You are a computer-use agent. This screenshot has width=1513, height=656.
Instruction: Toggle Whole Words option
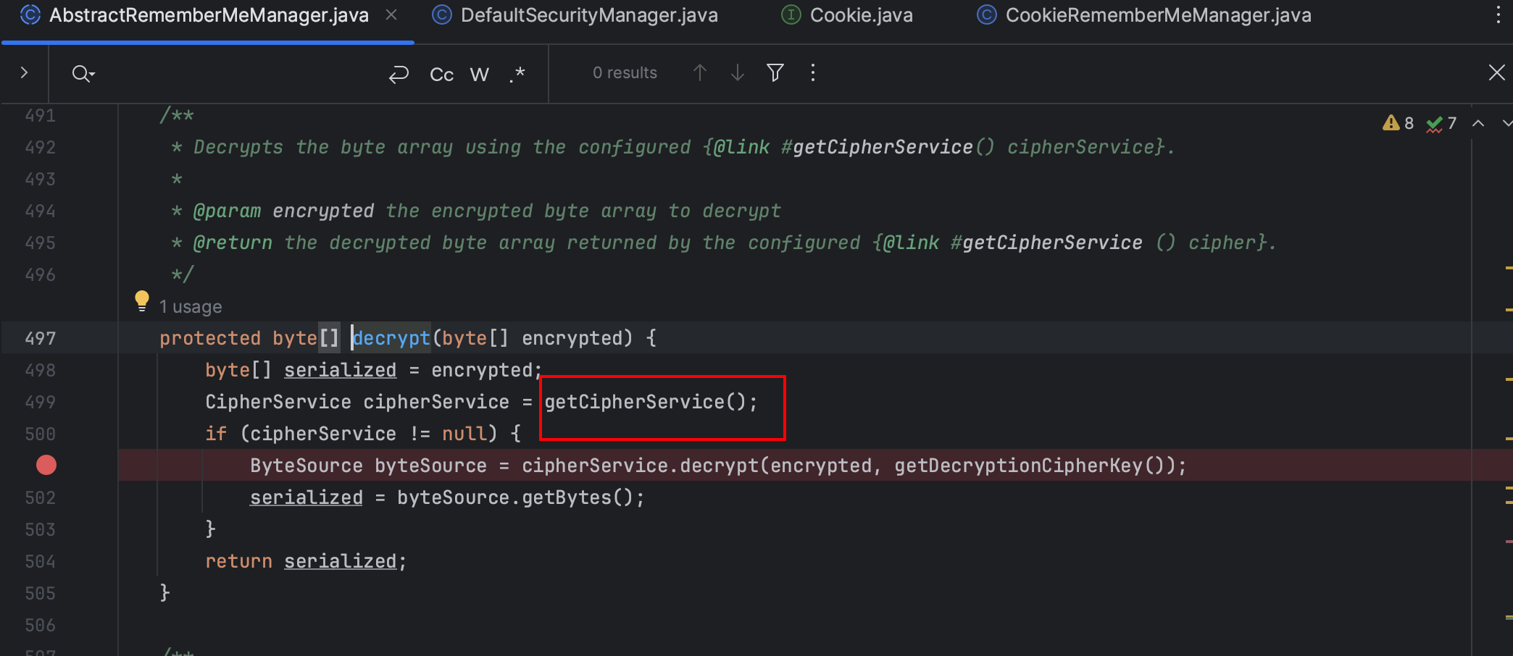click(480, 74)
